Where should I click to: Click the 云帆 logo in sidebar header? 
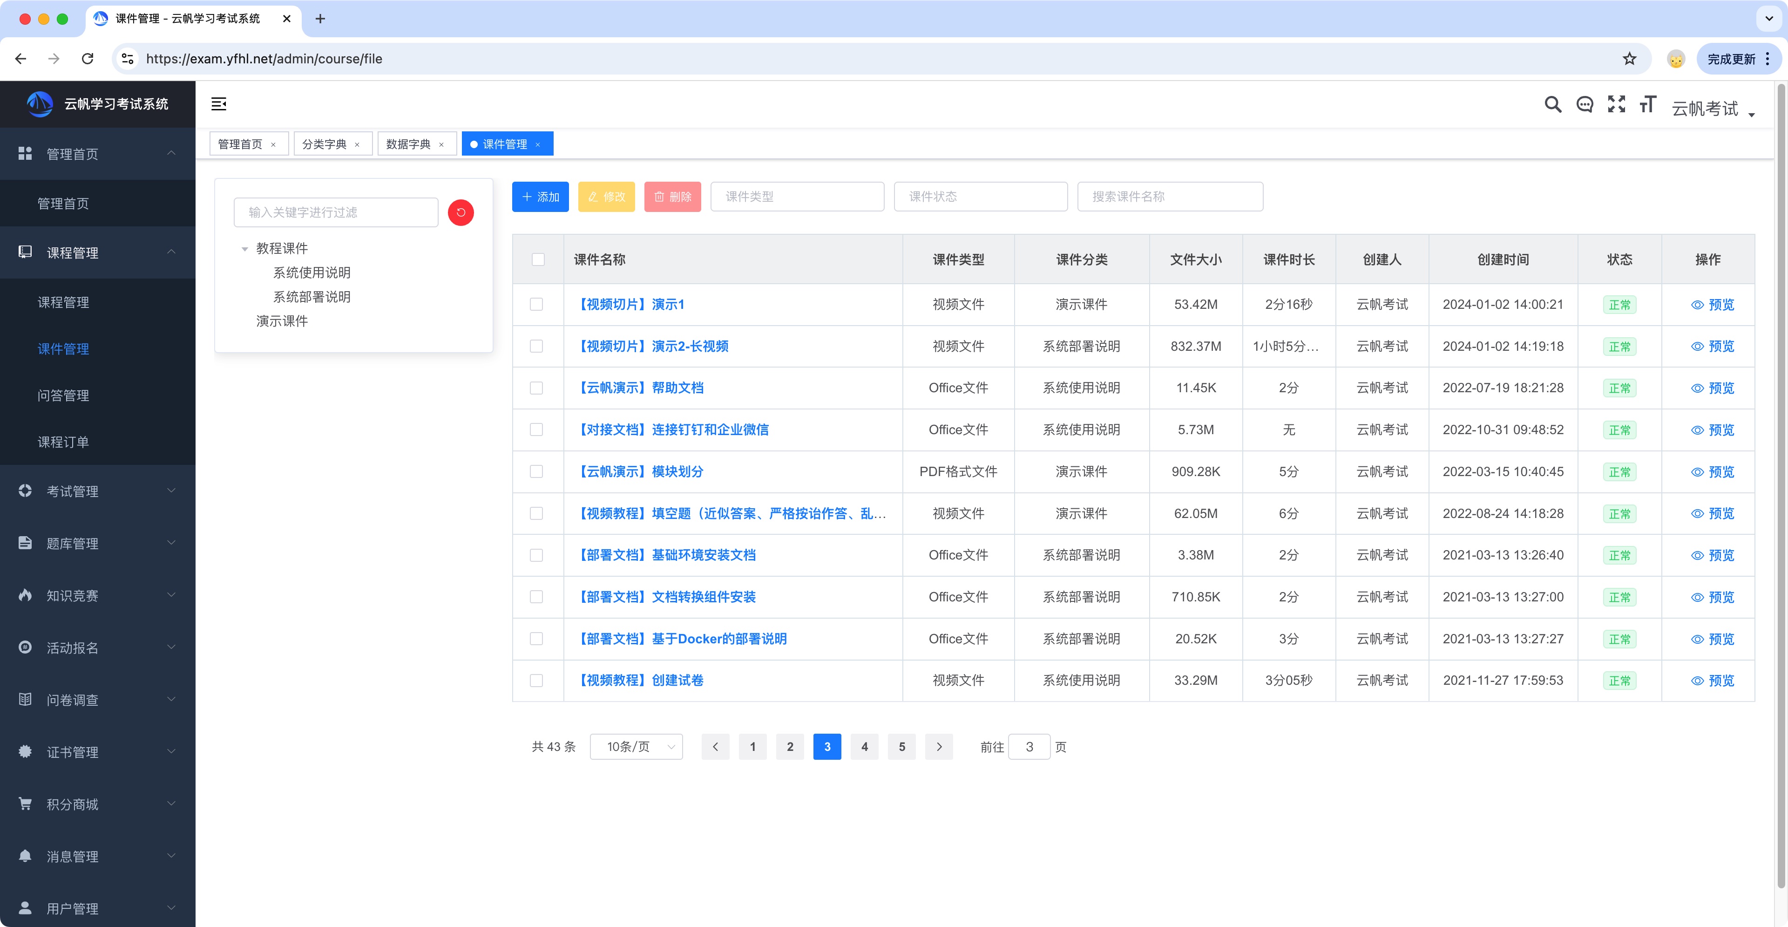[40, 104]
